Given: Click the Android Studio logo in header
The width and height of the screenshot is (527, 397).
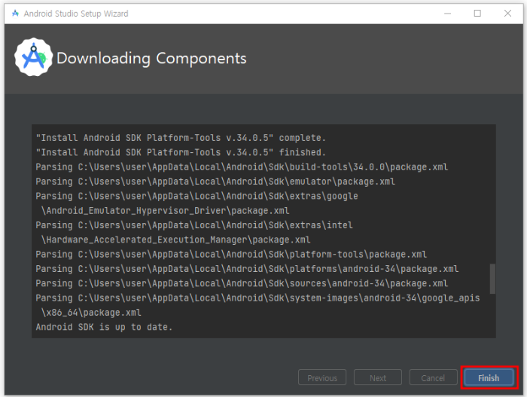Looking at the screenshot, I should 33,56.
